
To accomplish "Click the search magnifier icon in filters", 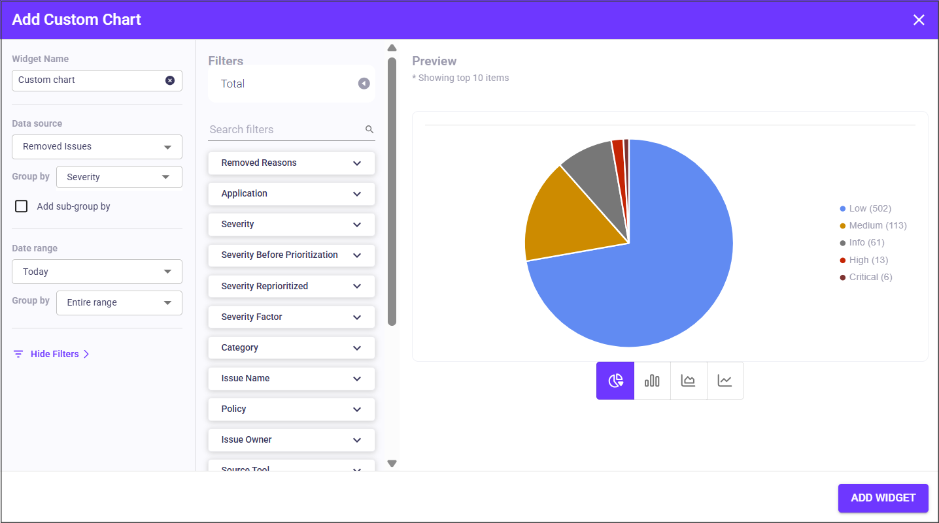I will pos(369,129).
